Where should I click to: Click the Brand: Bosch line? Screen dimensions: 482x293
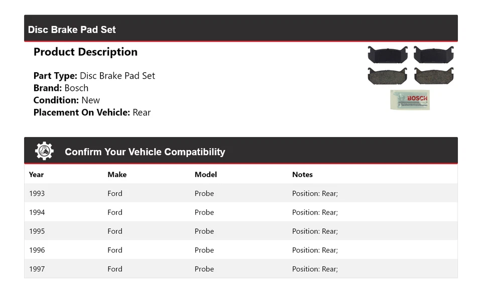click(x=61, y=88)
